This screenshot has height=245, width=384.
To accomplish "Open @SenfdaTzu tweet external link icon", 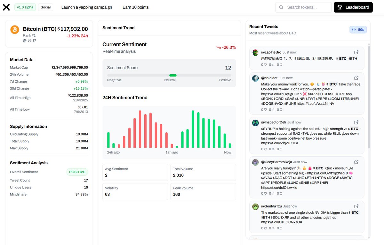I will [356, 206].
